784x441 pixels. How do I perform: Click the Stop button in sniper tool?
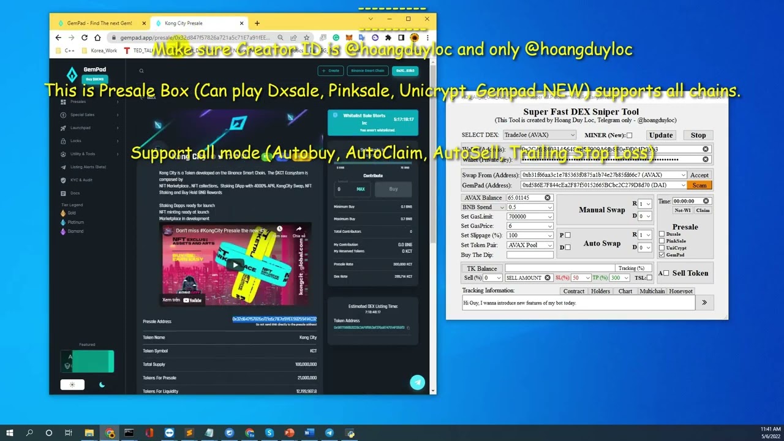coord(698,135)
